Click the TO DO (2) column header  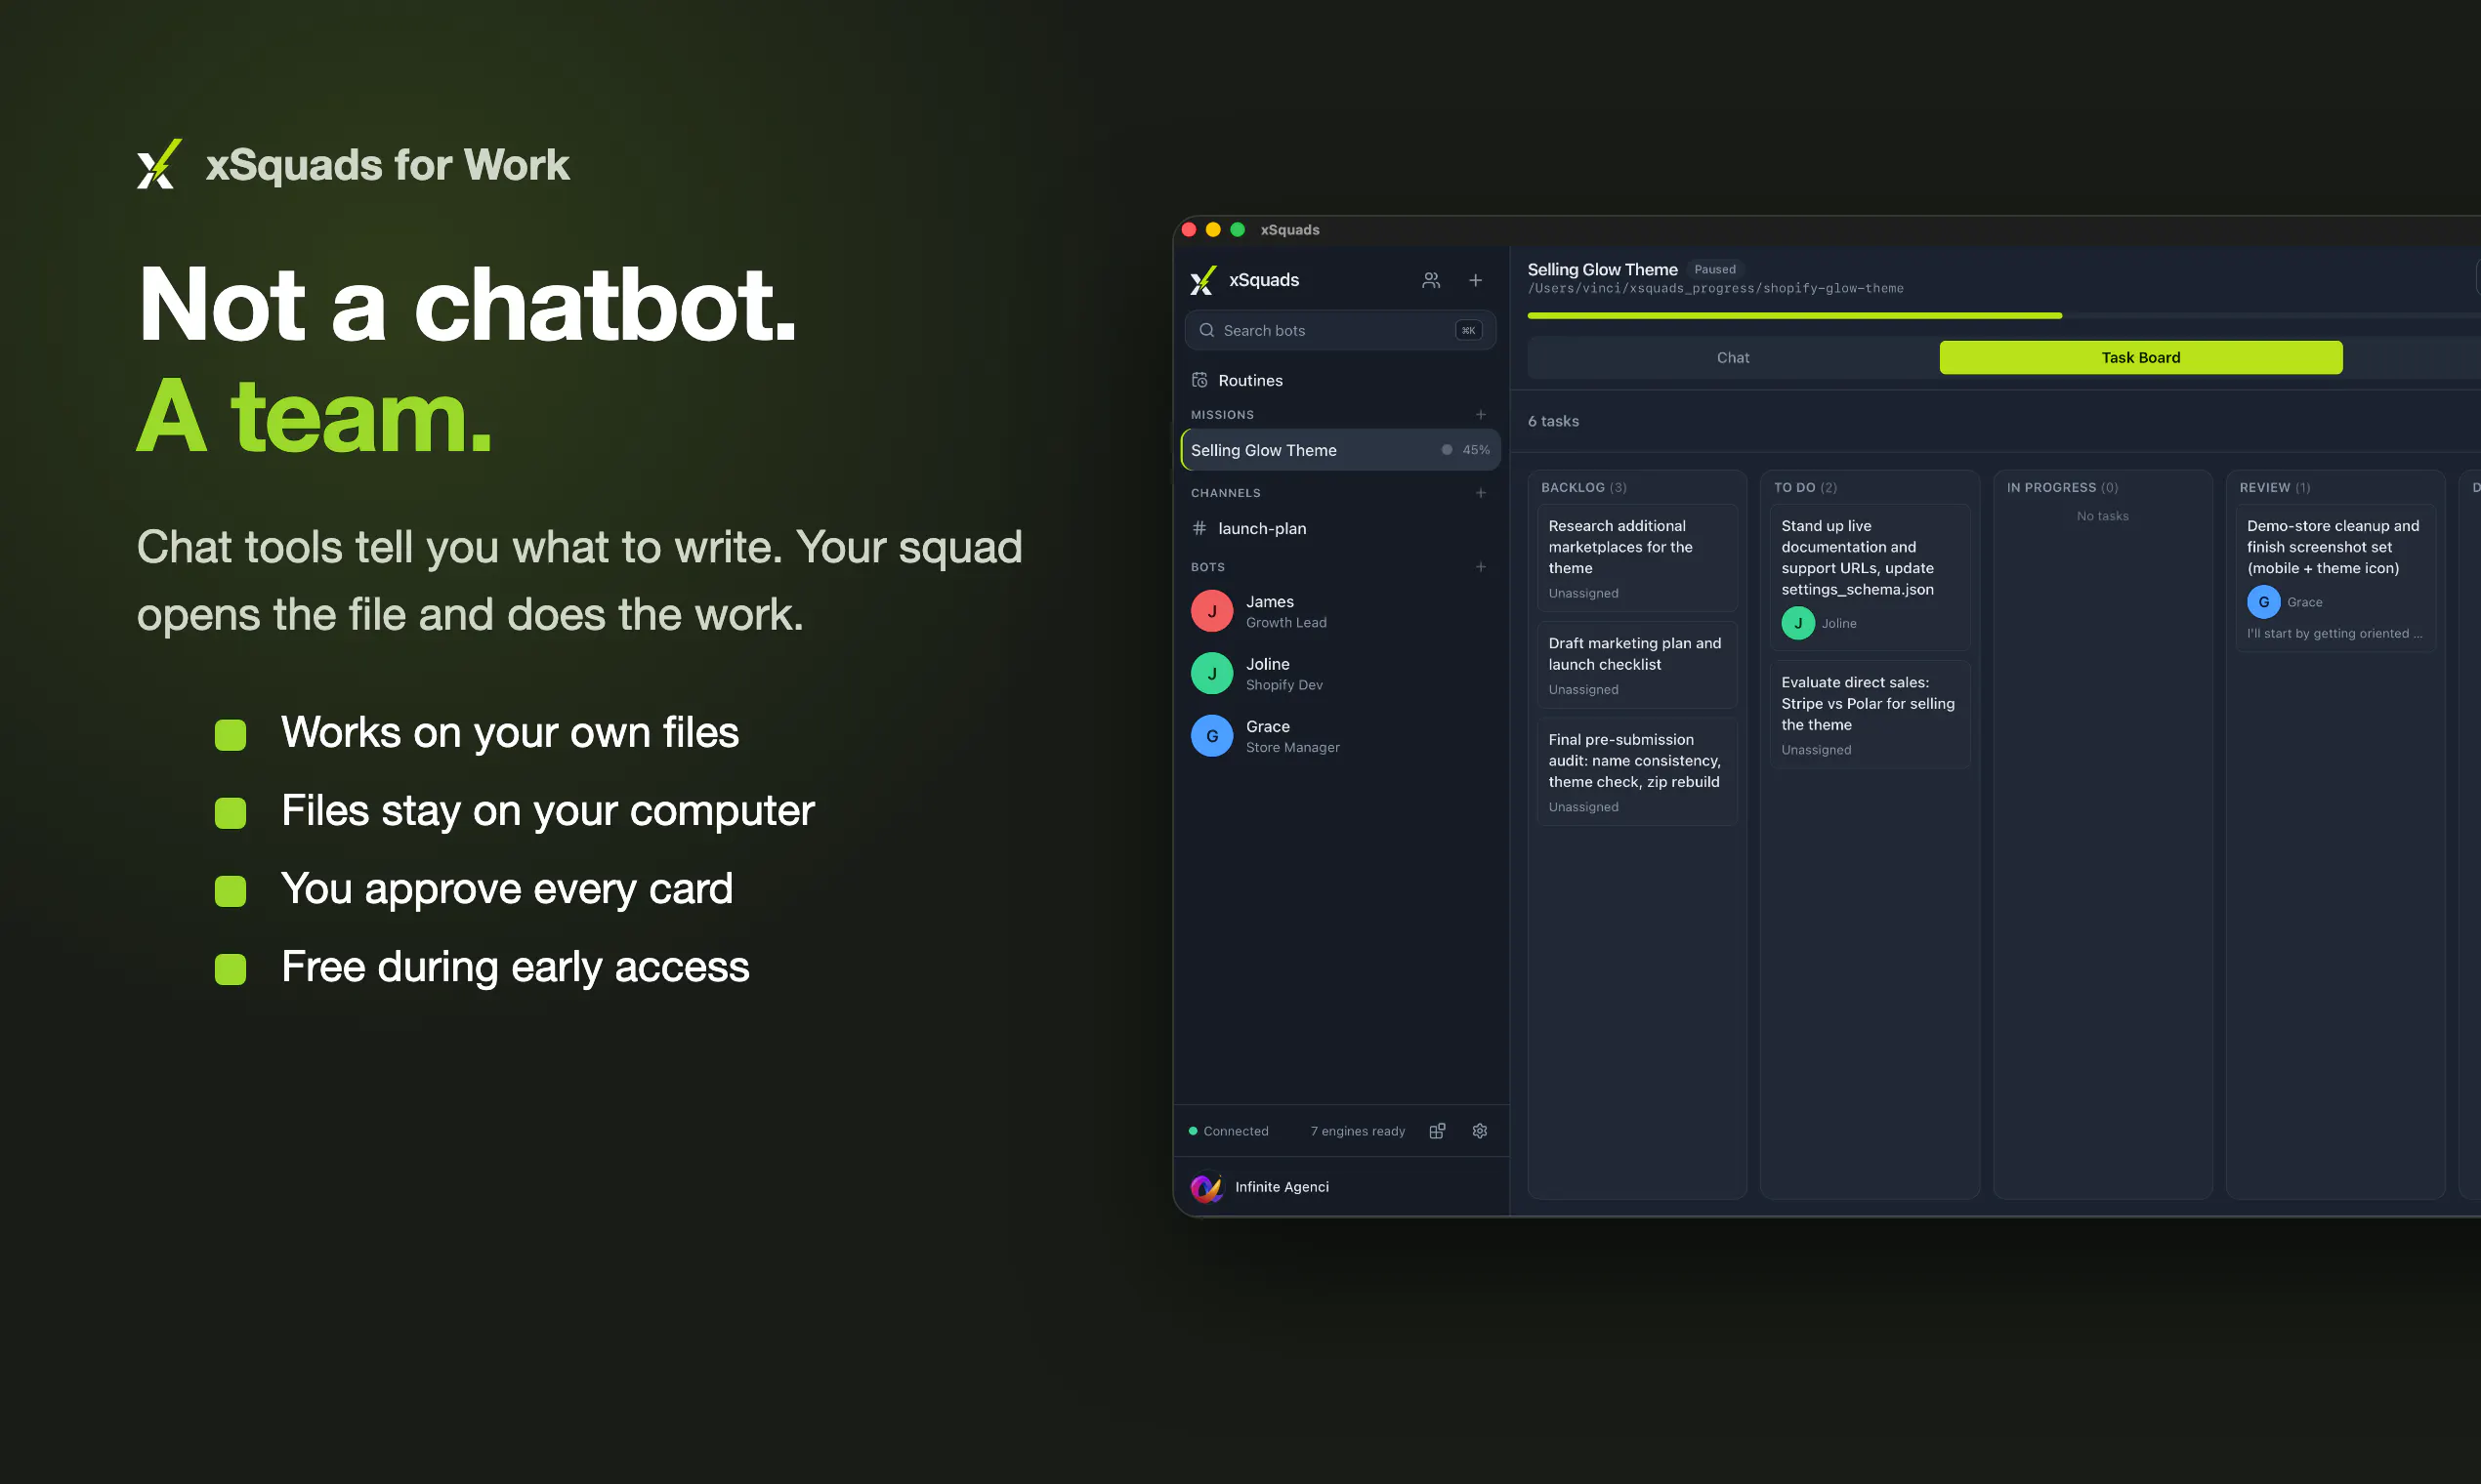tap(1805, 488)
